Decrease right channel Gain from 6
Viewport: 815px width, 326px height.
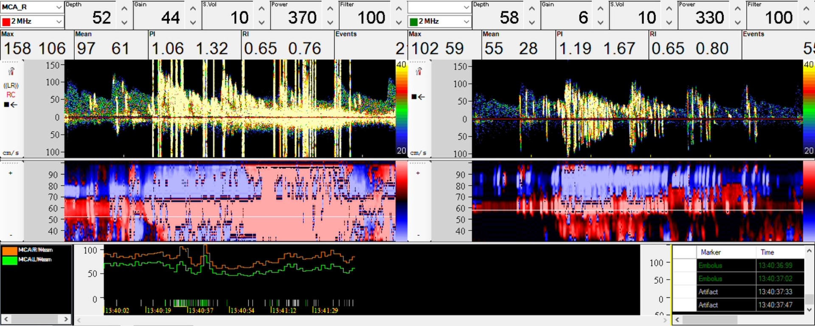(600, 22)
